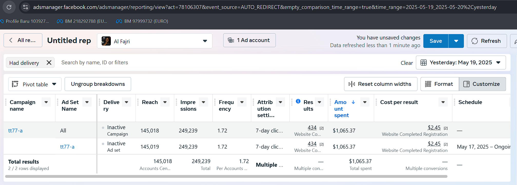Screen dimensions: 517x185
Task: Select the May 17, 2025 – Ongoing schedule cell
Action: point(484,147)
